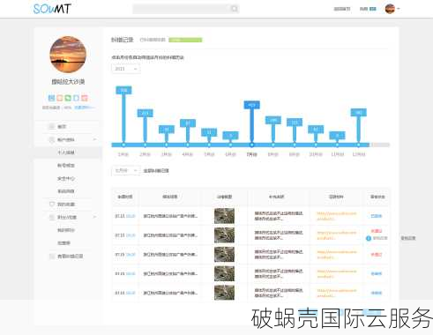Click the red status in third table row
The image size is (433, 335).
pyautogui.click(x=377, y=255)
